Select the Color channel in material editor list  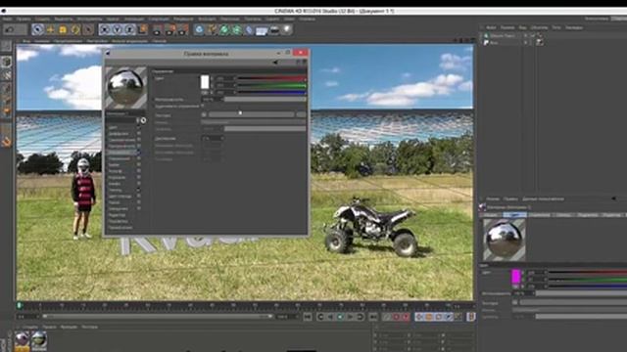114,127
